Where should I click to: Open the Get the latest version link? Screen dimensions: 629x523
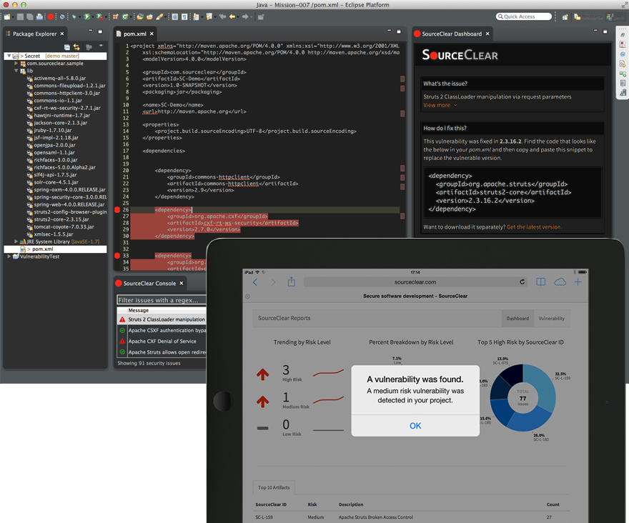click(x=534, y=226)
